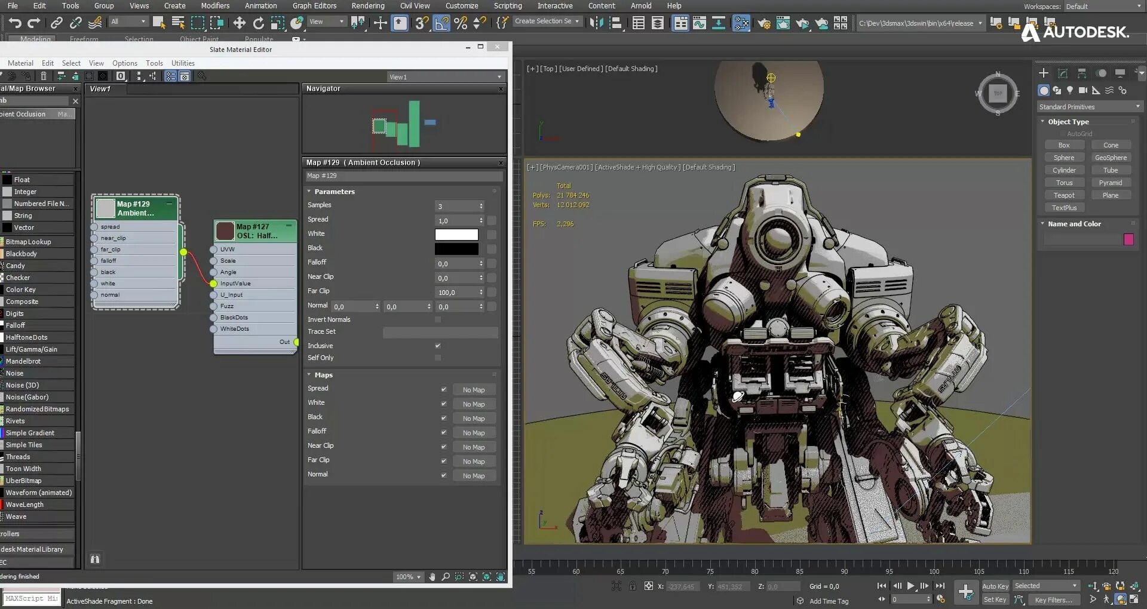The height and width of the screenshot is (609, 1147).
Task: Click the Pan hand tool in Slate editor
Action: [x=432, y=577]
